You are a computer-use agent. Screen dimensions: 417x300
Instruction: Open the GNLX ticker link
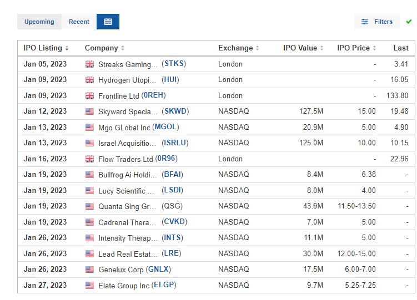tap(158, 269)
